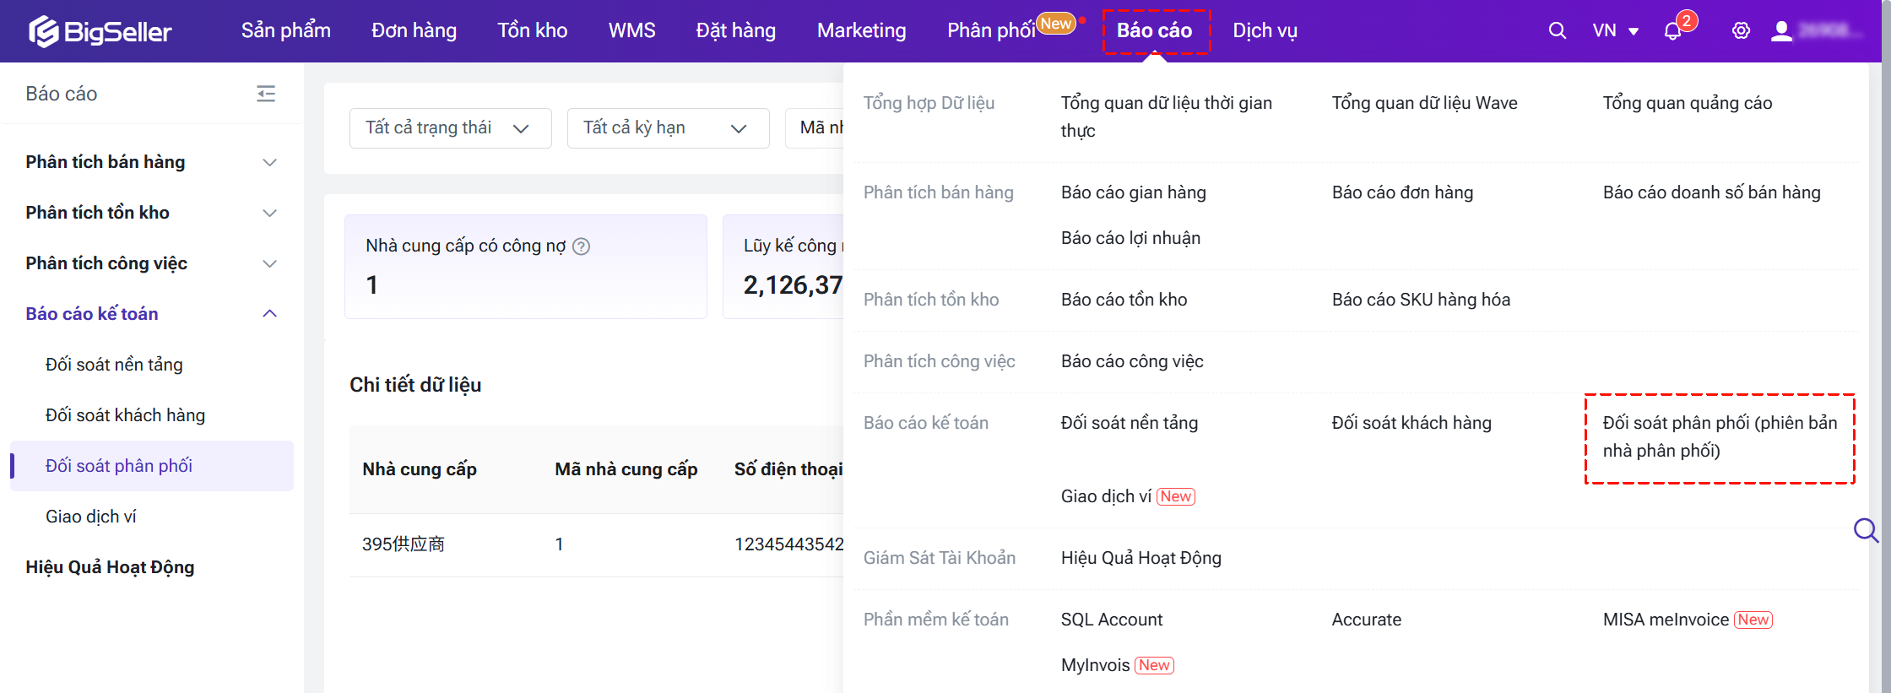Collapse the Báo cáo sidebar menu icon

coord(266,94)
